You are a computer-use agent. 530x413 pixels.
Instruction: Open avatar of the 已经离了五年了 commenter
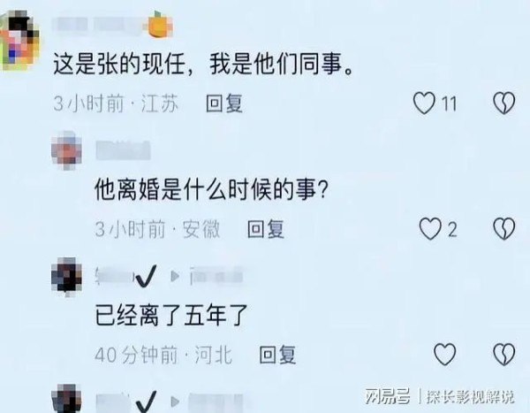pyautogui.click(x=66, y=277)
